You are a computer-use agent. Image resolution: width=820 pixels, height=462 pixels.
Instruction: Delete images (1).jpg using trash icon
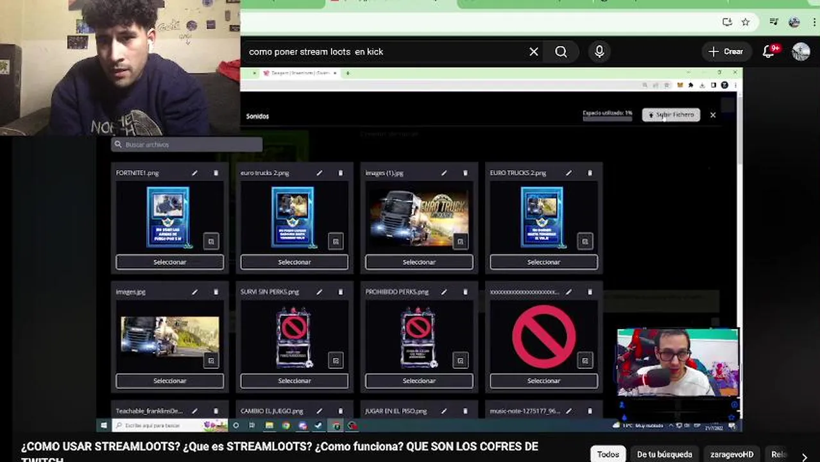tap(465, 173)
